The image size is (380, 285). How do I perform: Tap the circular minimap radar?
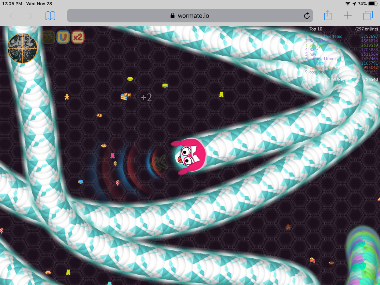click(22, 48)
